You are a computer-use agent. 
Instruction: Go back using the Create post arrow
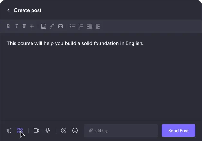[8, 10]
